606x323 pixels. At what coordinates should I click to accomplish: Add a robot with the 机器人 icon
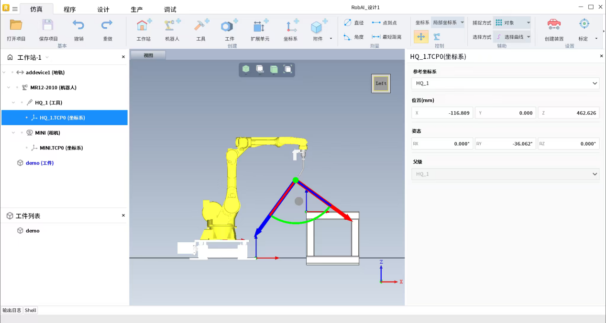click(x=172, y=26)
